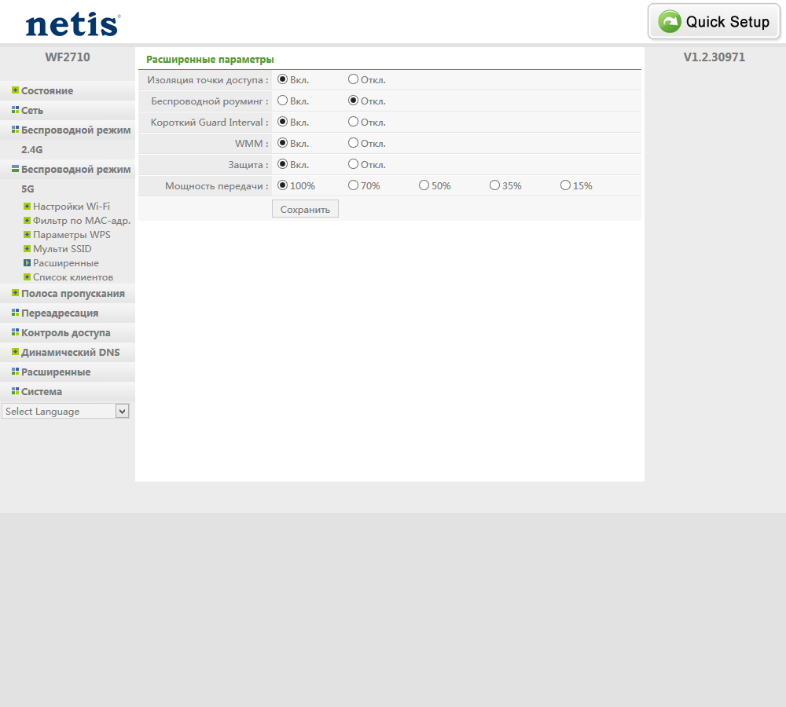
Task: Disable WMM with Откл. radio
Action: coord(354,143)
